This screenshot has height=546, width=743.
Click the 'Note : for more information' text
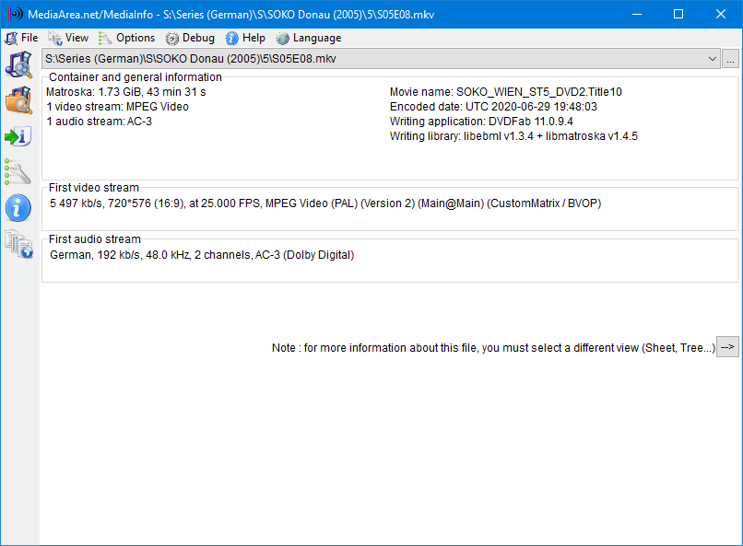(x=493, y=348)
